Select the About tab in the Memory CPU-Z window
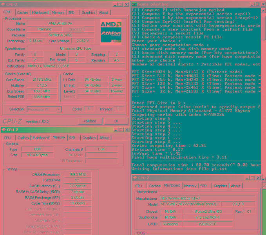This screenshot has height=235, width=266. pos(104,138)
